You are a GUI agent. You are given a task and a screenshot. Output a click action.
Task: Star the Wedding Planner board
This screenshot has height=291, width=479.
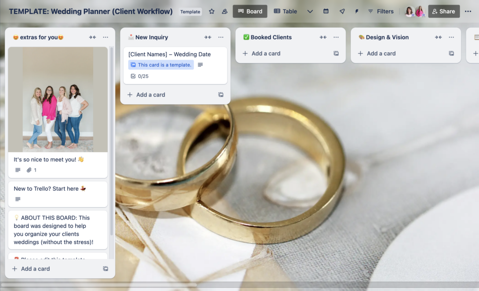point(211,11)
